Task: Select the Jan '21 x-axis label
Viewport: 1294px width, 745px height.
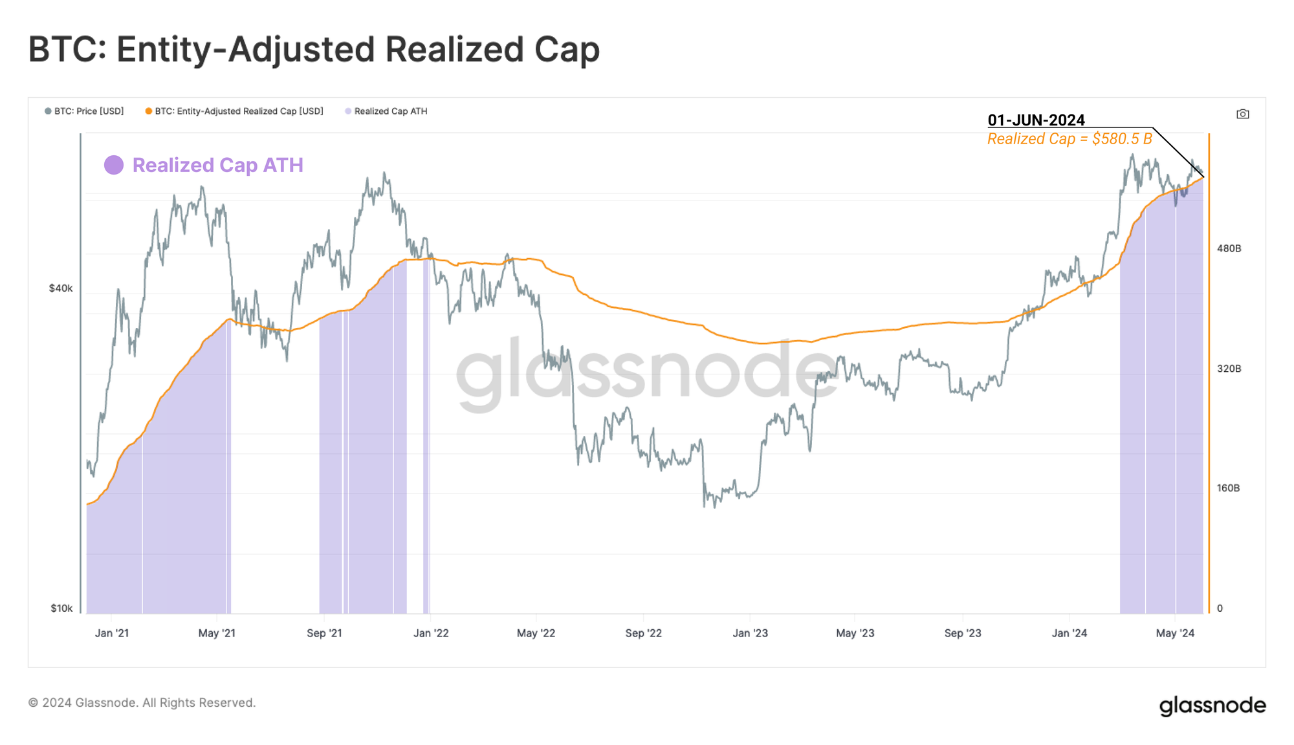Action: tap(112, 633)
